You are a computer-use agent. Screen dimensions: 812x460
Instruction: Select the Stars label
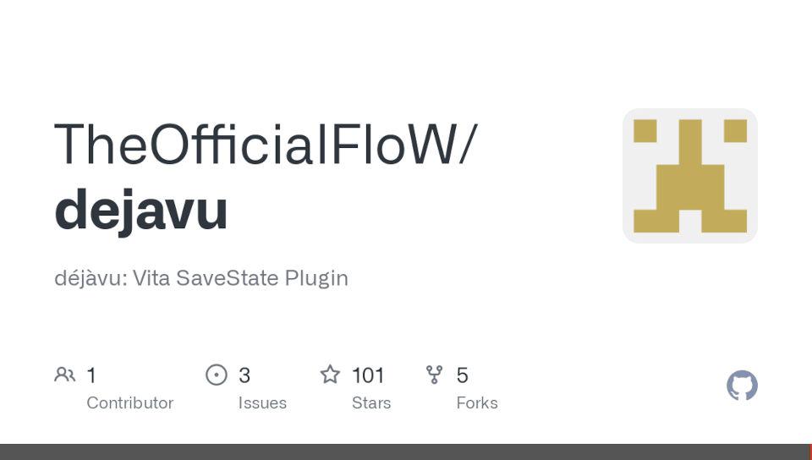(x=371, y=403)
